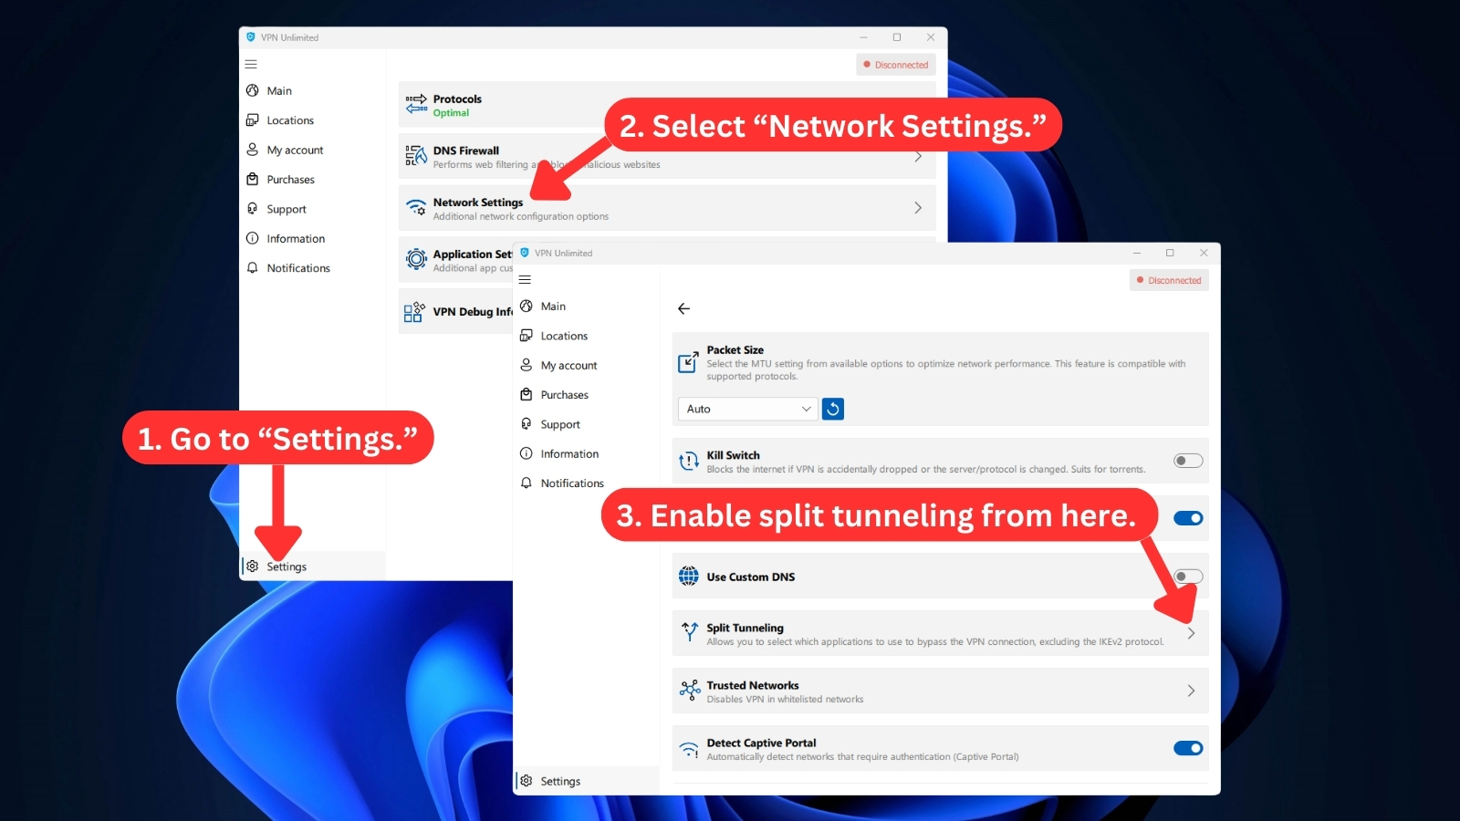
Task: Open the Auto packet size dropdown
Action: pos(748,409)
